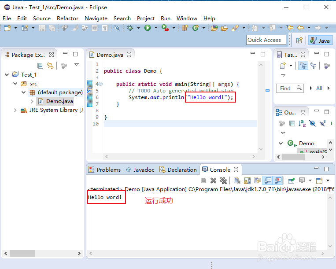336x269 pixels.
Task: Click the Find field in Task List
Action: [x=290, y=88]
